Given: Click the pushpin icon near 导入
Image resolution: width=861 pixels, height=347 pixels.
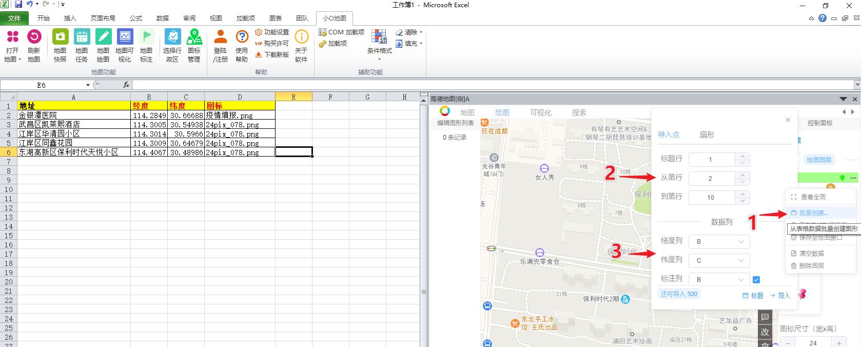Looking at the screenshot, I should click(802, 294).
